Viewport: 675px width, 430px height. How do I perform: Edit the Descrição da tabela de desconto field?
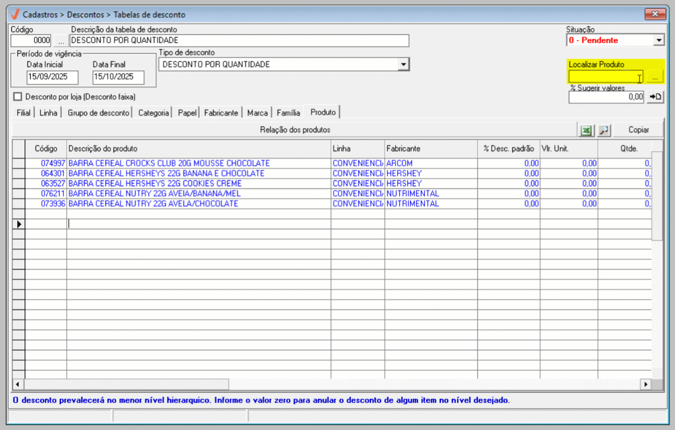(x=239, y=40)
